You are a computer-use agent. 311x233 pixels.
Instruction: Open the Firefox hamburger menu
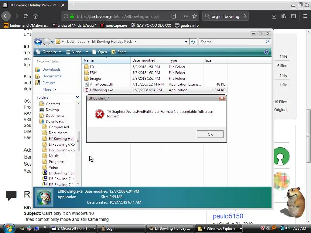(305, 16)
